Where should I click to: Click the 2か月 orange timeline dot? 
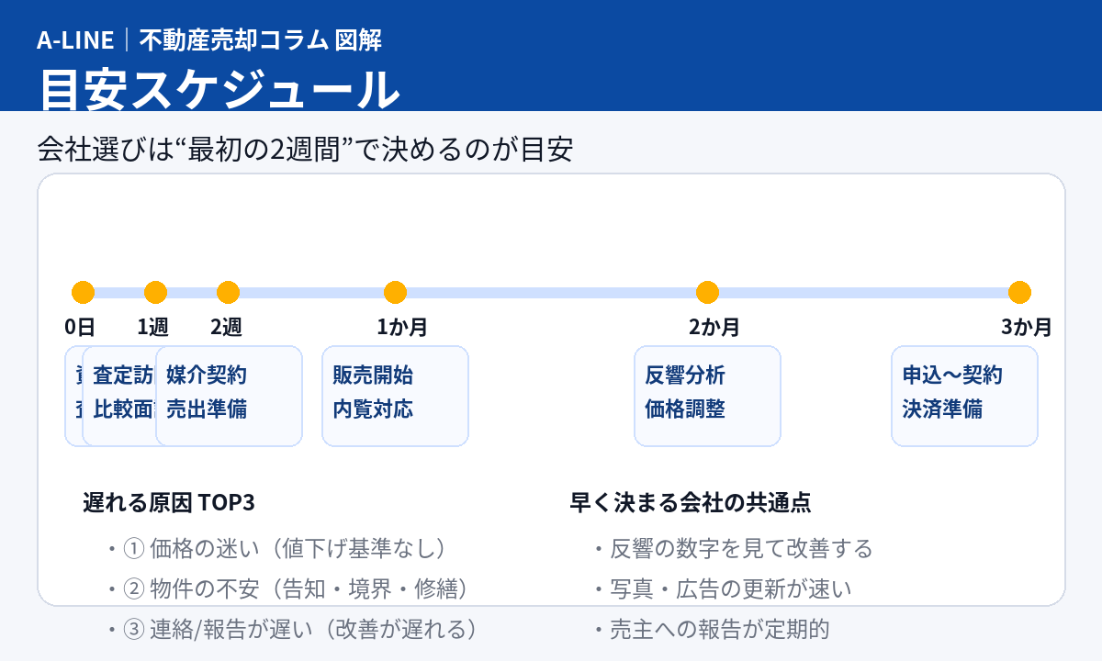point(707,293)
